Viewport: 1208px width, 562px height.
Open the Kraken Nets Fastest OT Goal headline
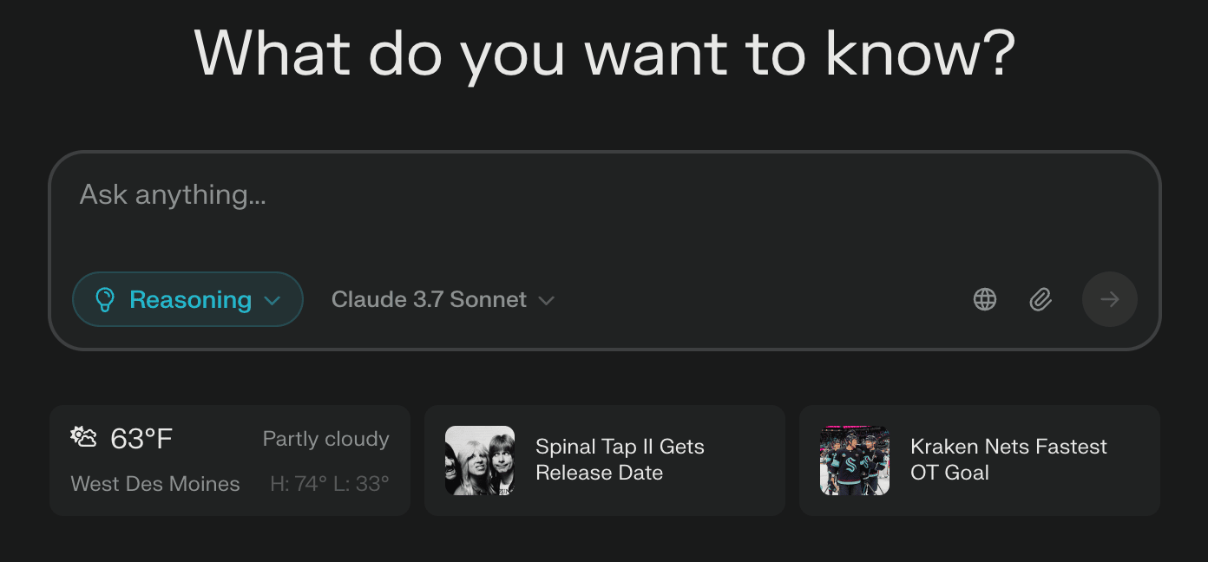(x=1008, y=460)
